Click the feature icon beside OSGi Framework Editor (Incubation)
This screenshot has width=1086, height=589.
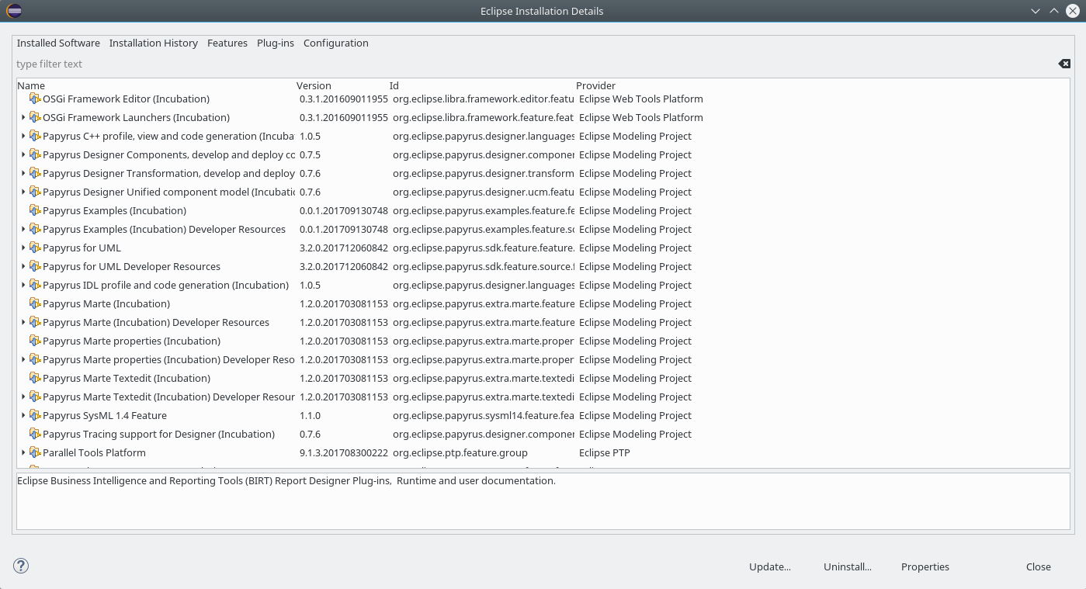(35, 99)
